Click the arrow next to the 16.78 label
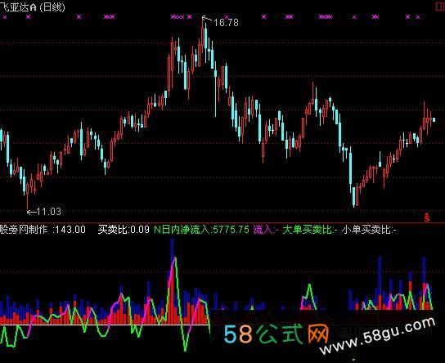 207,19
